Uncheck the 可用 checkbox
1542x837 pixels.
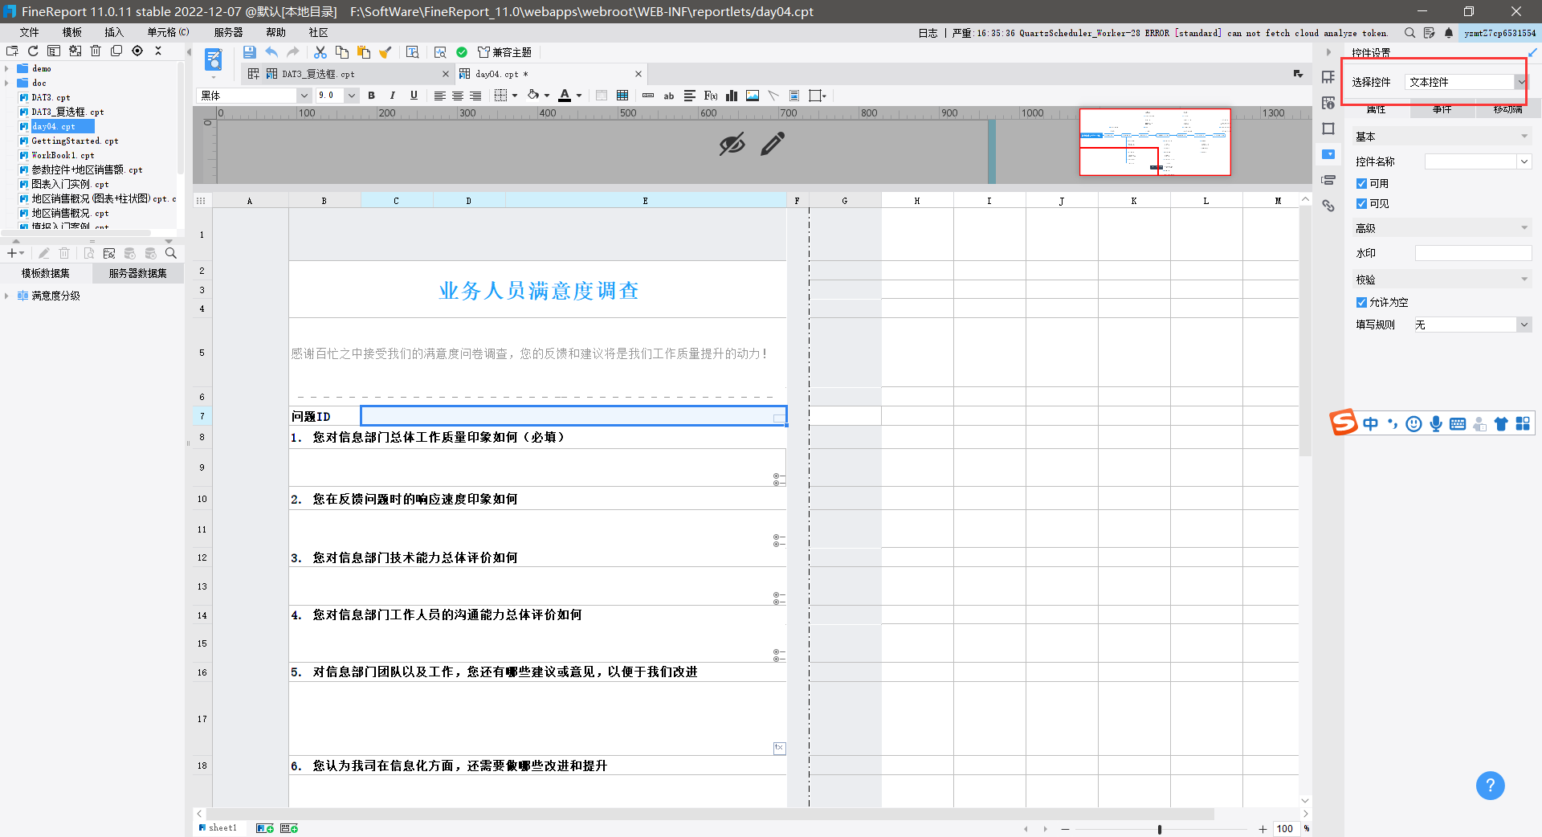point(1361,184)
